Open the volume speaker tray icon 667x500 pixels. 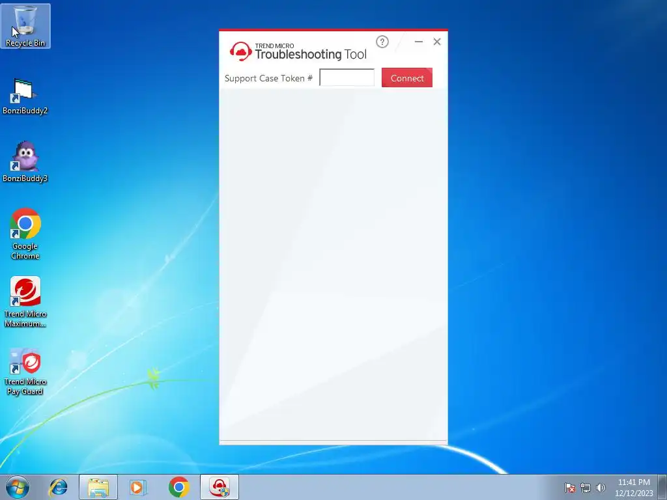pos(601,488)
